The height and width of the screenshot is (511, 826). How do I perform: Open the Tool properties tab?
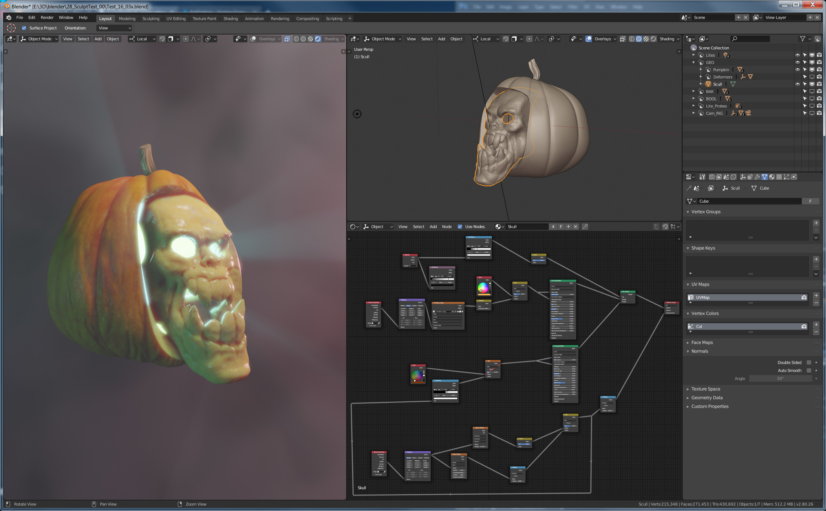click(703, 177)
